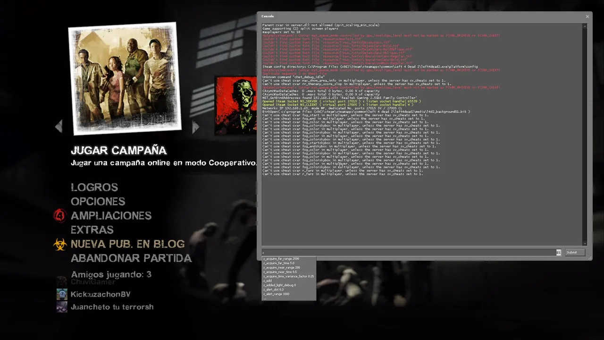
Task: Click the Network: IP 192.168.1.65 log line
Action: point(332,108)
